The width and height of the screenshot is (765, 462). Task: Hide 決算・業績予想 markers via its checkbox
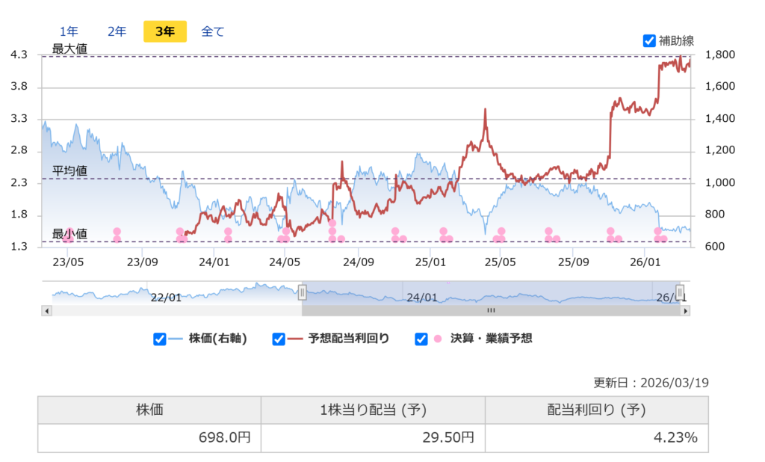pos(421,339)
